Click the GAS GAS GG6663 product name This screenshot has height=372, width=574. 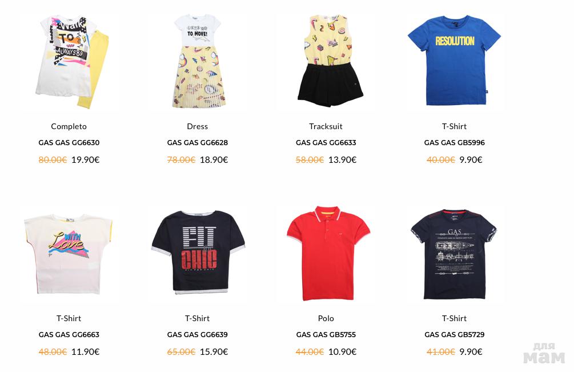(69, 335)
